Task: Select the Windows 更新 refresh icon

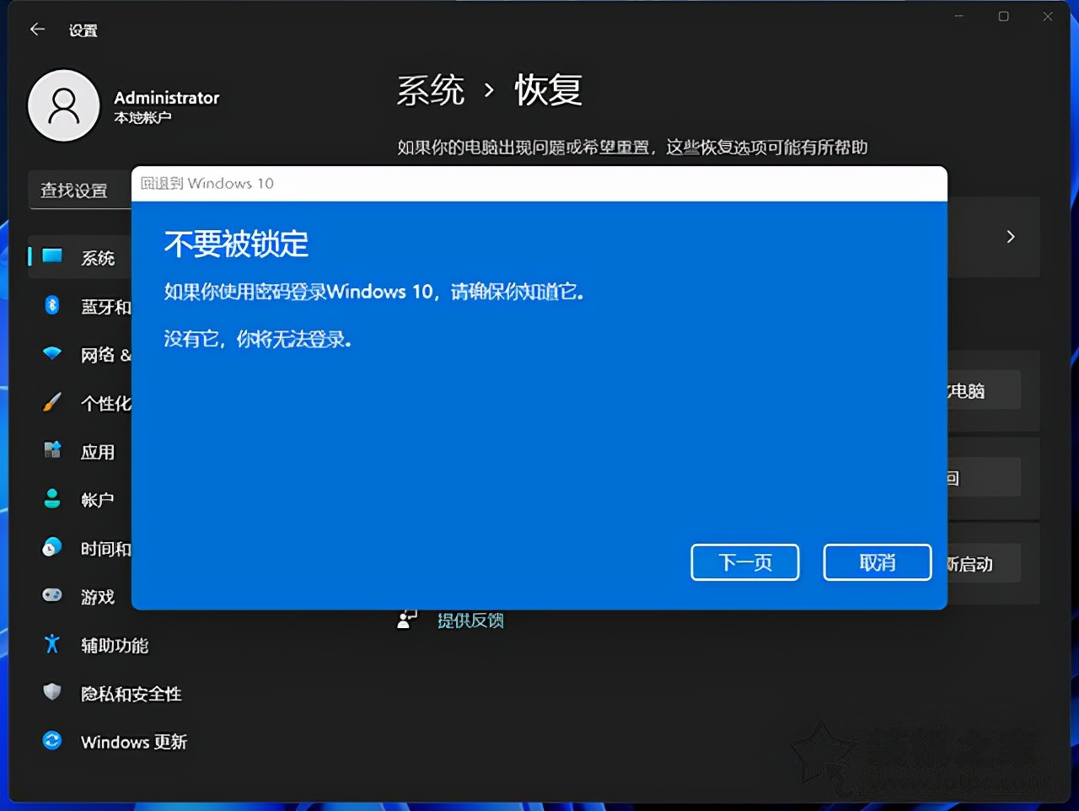Action: pyautogui.click(x=52, y=740)
